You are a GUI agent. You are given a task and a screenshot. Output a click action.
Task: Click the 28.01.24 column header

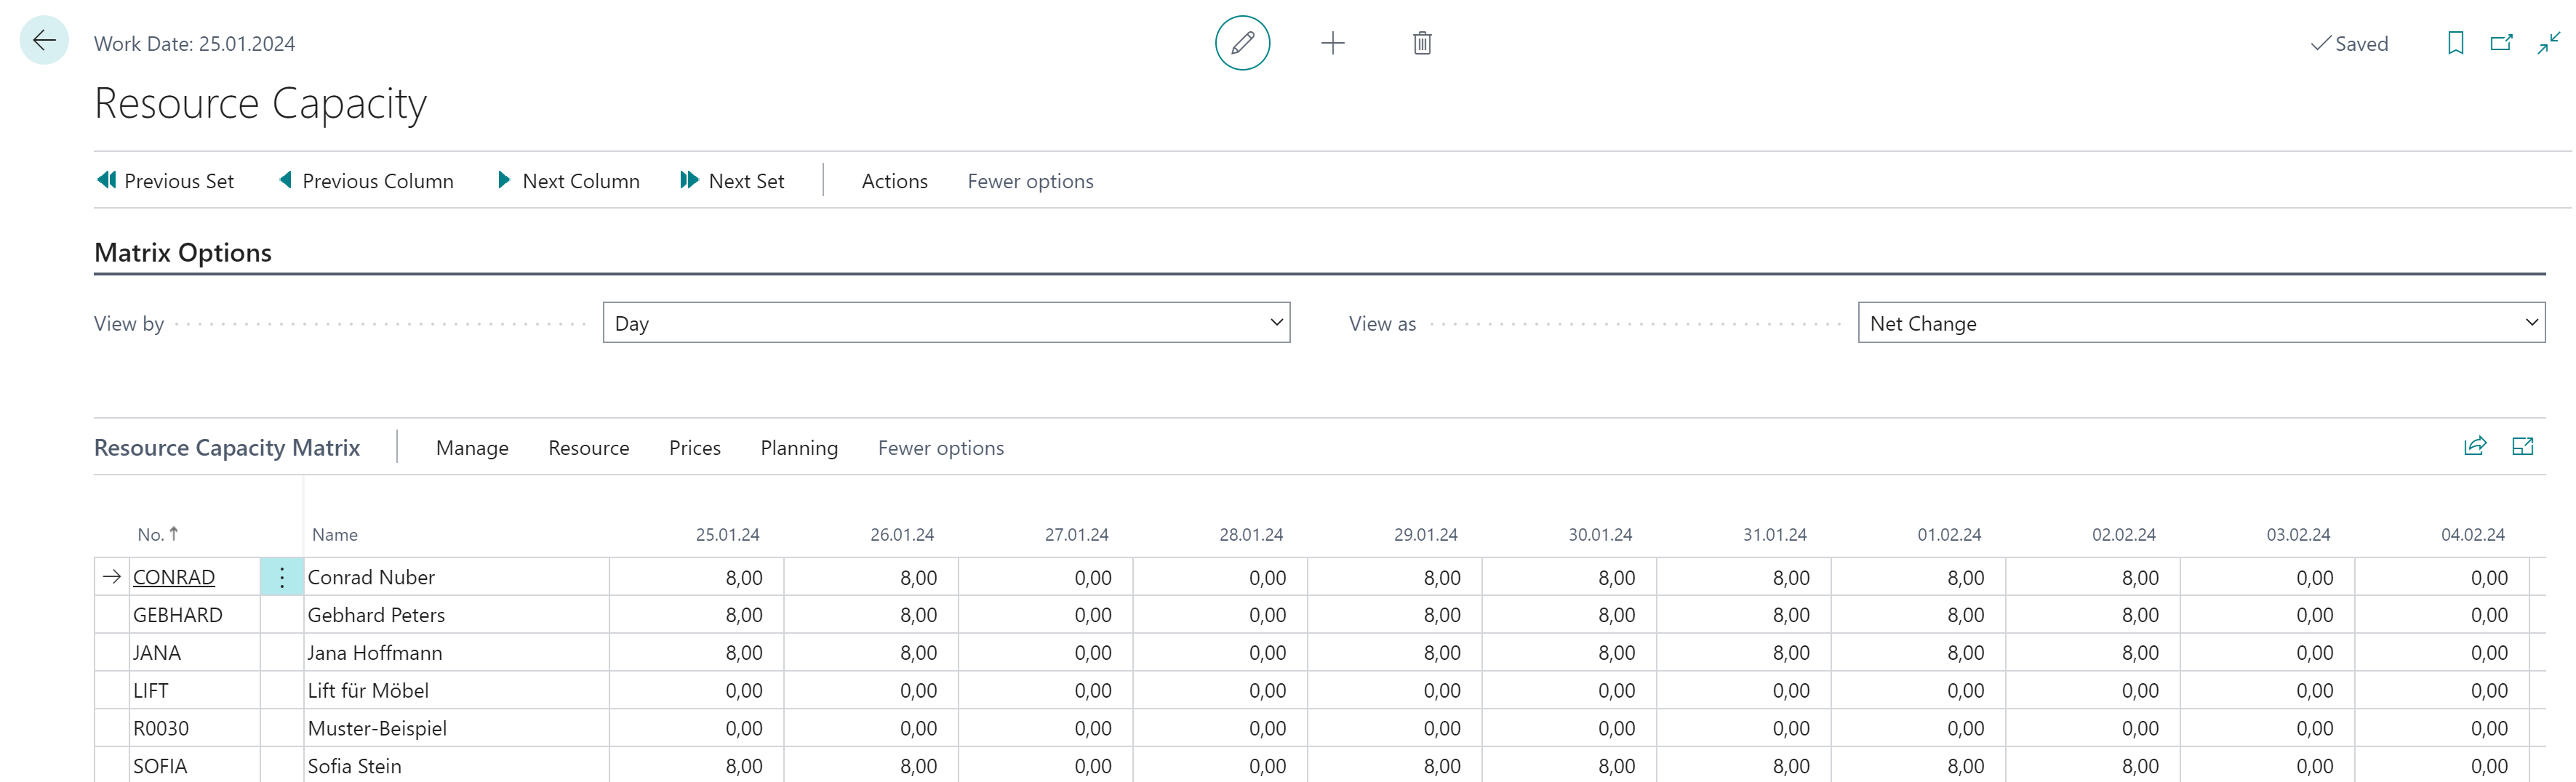point(1251,534)
